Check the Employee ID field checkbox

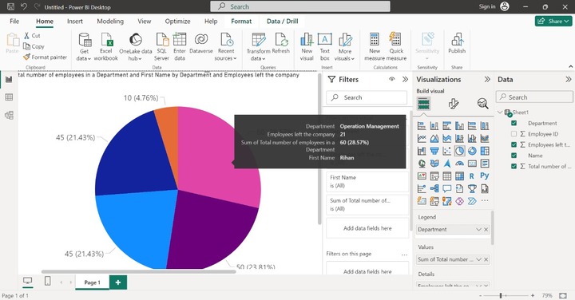point(514,134)
